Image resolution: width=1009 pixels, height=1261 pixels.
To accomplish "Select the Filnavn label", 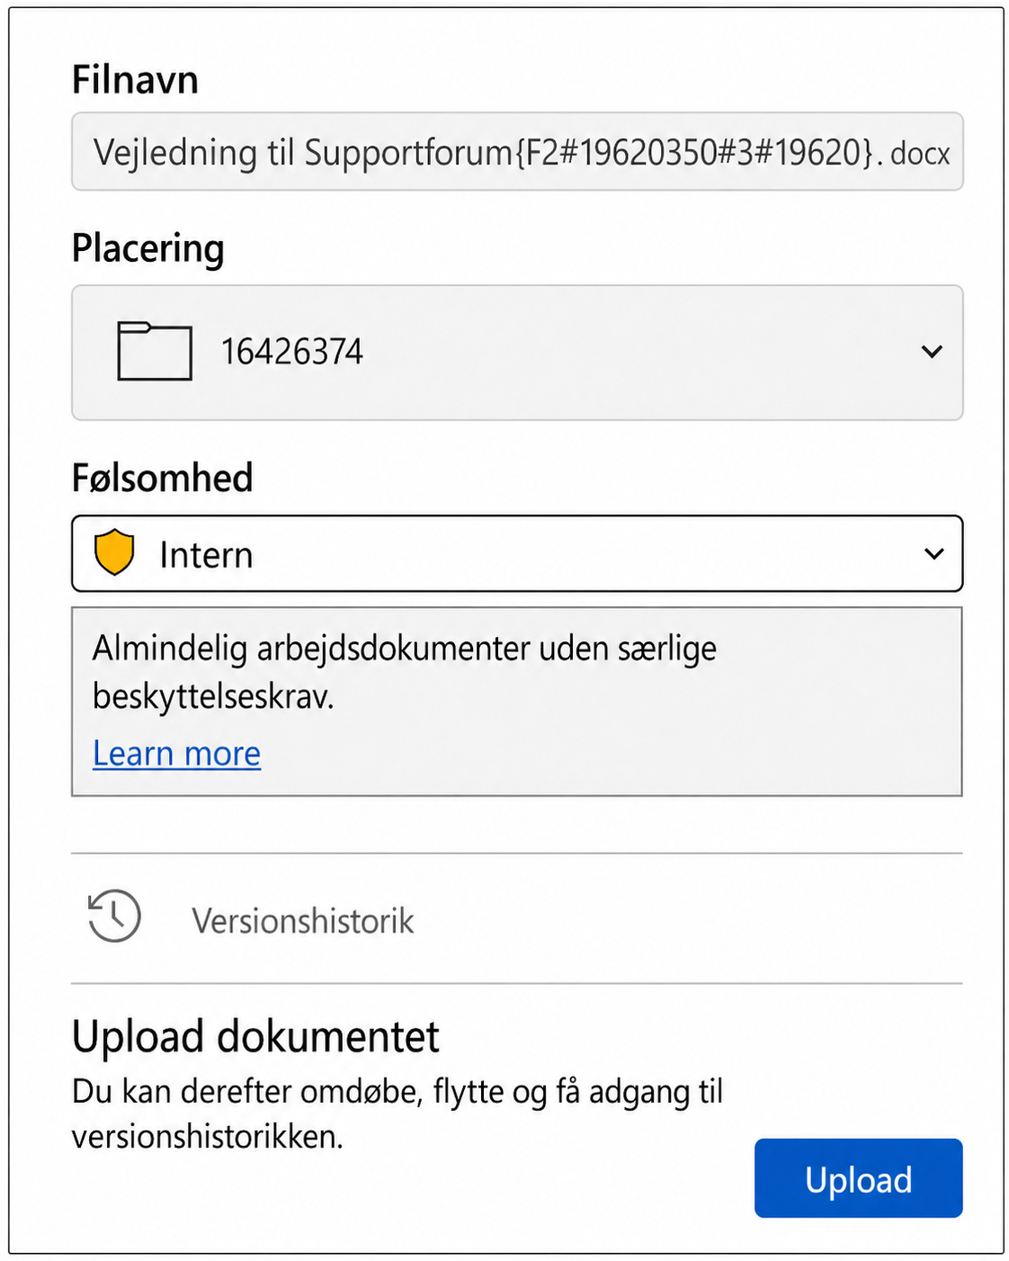I will tap(135, 80).
